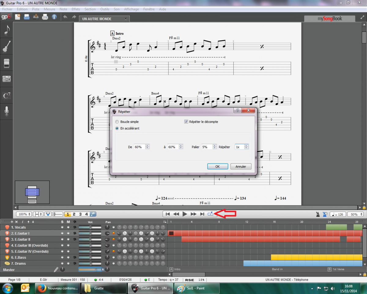Create a new file with the toolbar icon

tap(18, 17)
